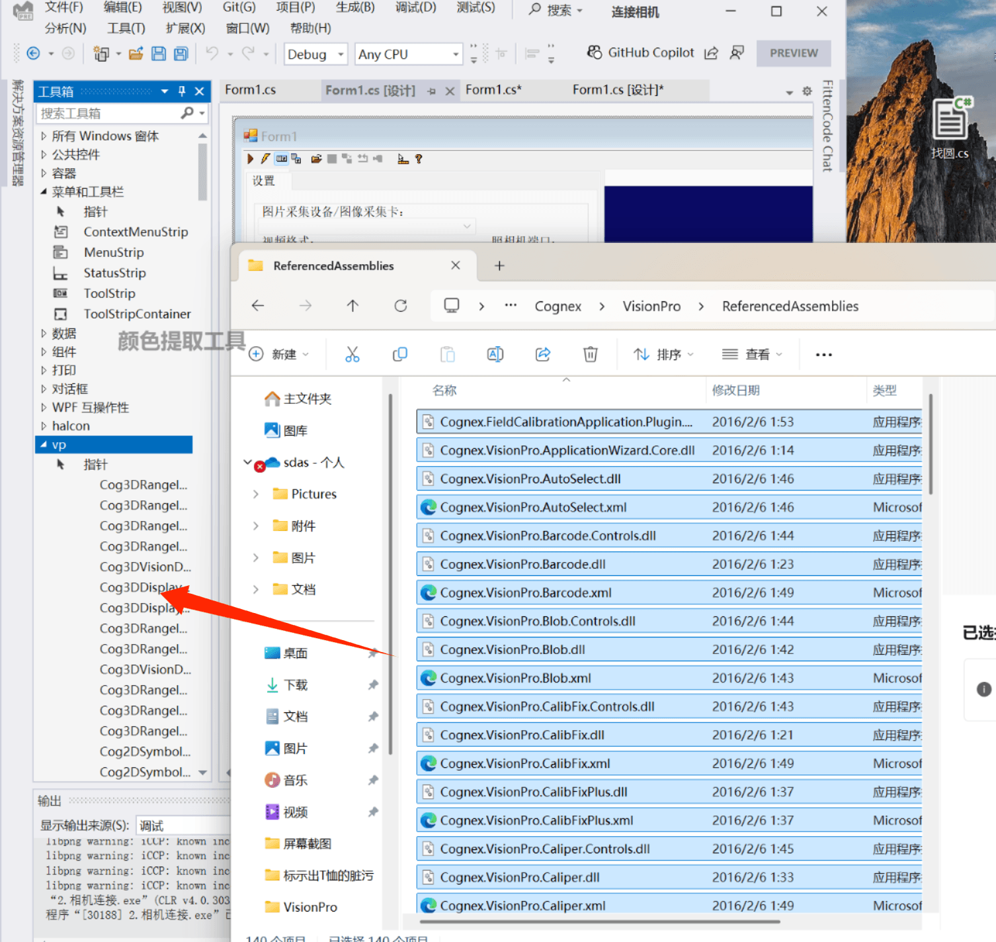This screenshot has width=996, height=942.
Task: Open the VisionPro folder in sidebar
Action: pos(302,907)
